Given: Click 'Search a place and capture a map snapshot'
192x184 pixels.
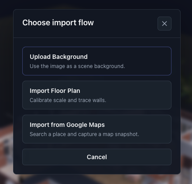Looking at the screenshot, I should tap(84, 134).
